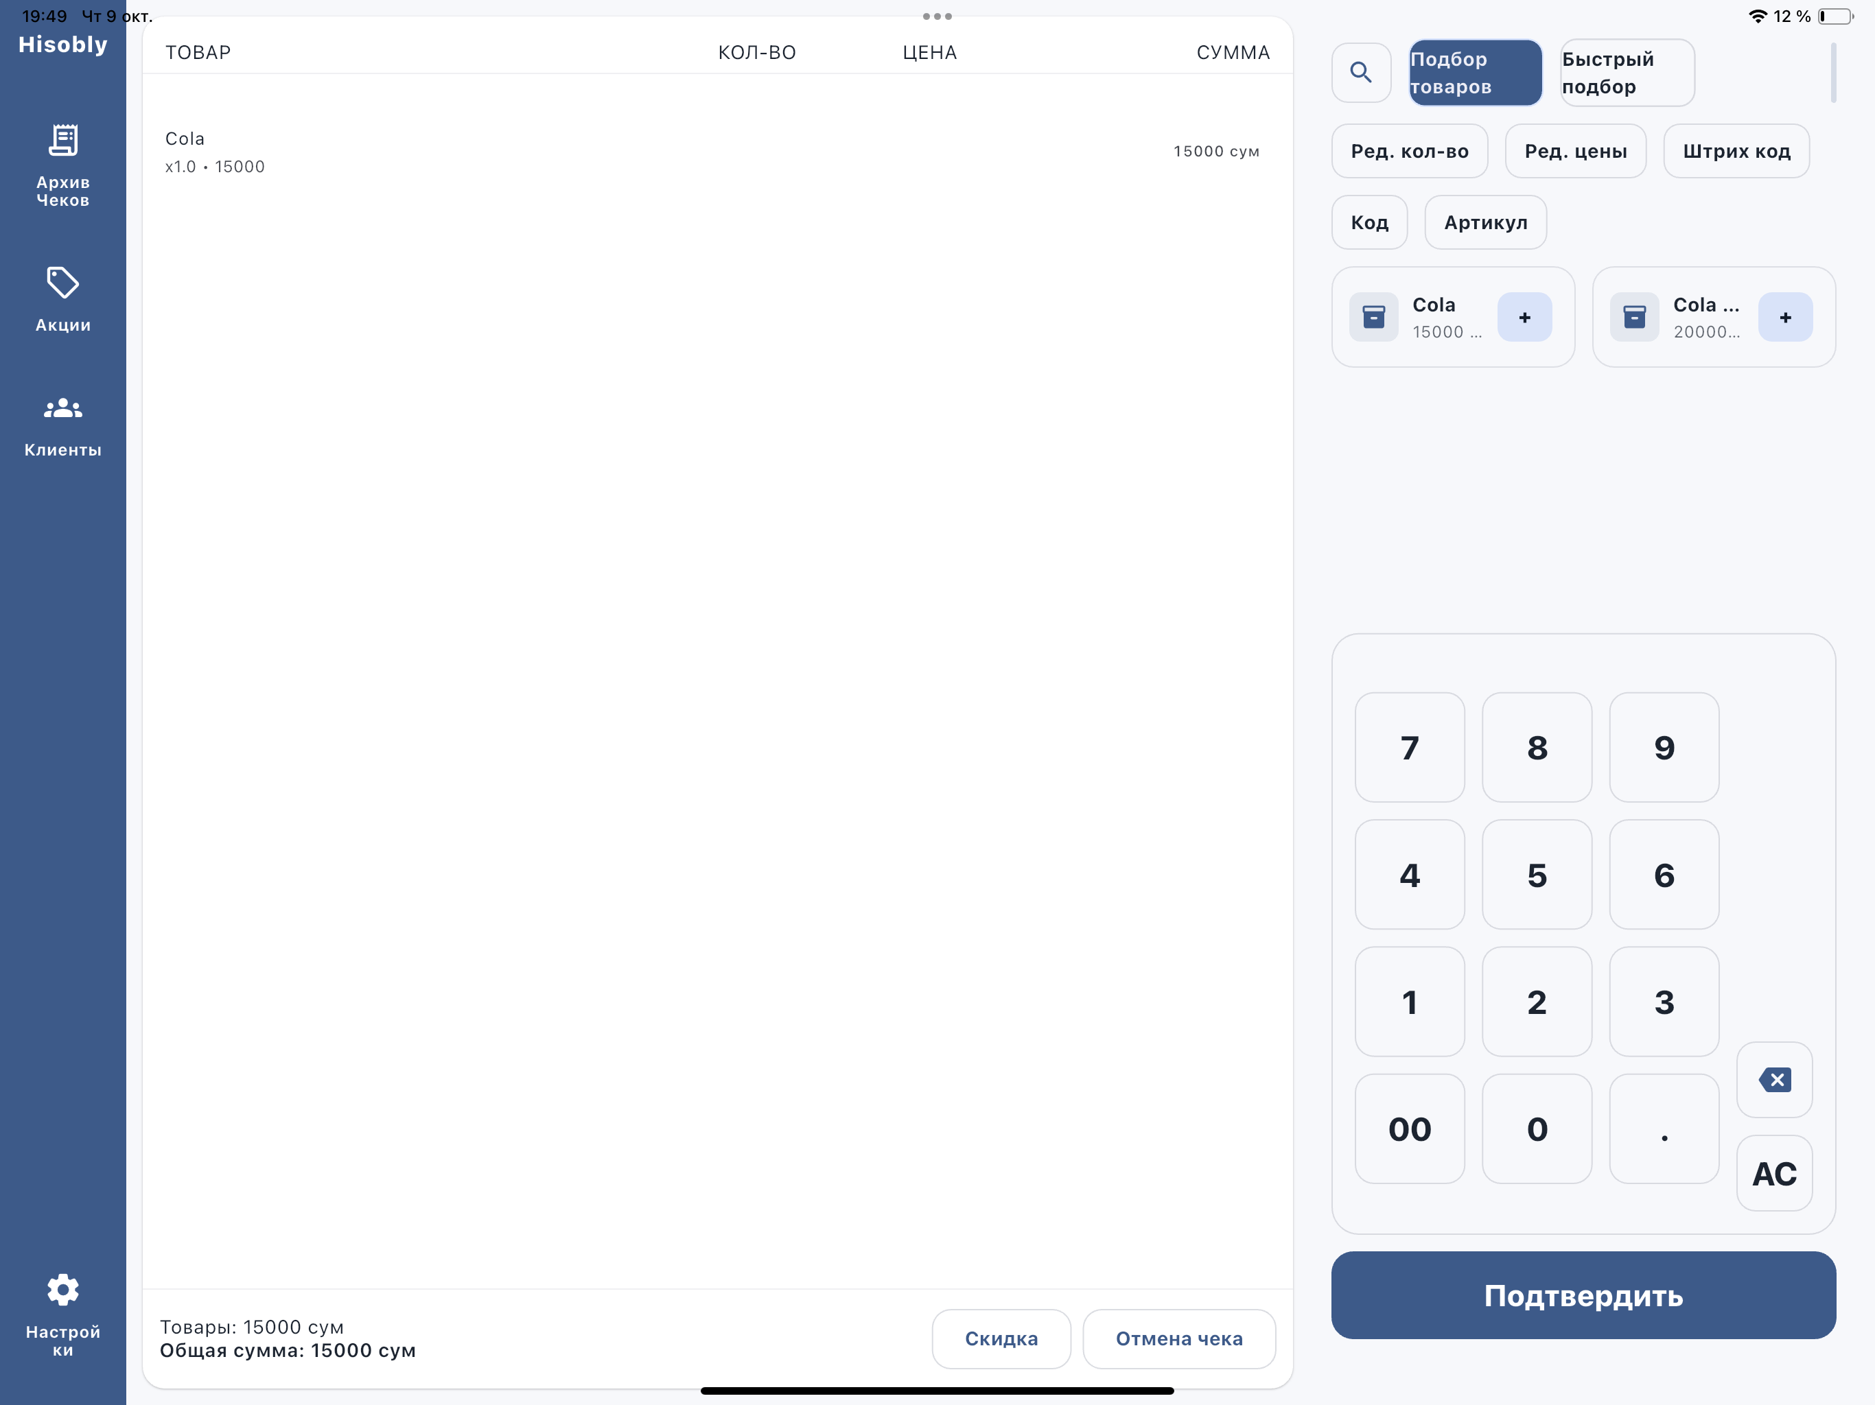Tap the battery indicator in status bar
Viewport: 1875px width, 1405px height.
(x=1836, y=16)
